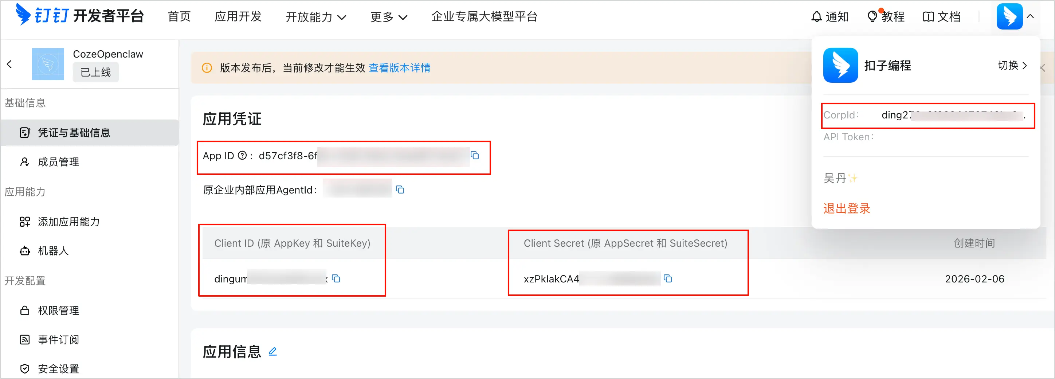Click the edit pencil beside 应用信息
The height and width of the screenshot is (379, 1055).
click(273, 352)
